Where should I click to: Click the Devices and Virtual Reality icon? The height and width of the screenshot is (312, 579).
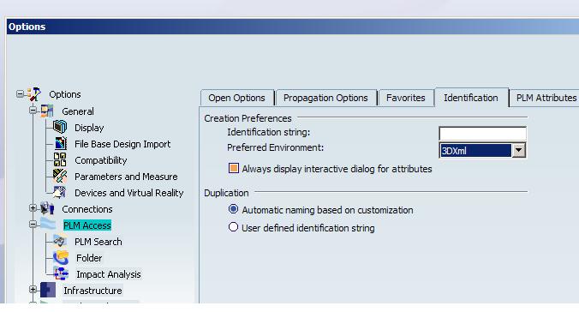tap(59, 192)
